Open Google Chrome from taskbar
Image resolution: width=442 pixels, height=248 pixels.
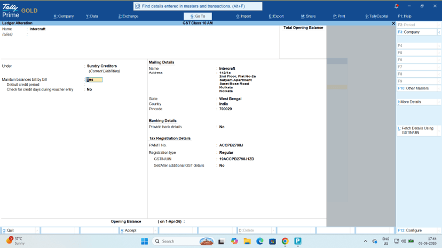tap(285, 241)
